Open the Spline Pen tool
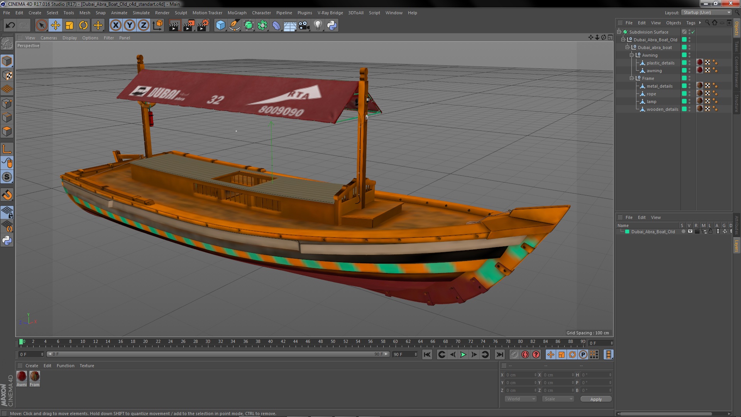The image size is (741, 417). (x=234, y=25)
